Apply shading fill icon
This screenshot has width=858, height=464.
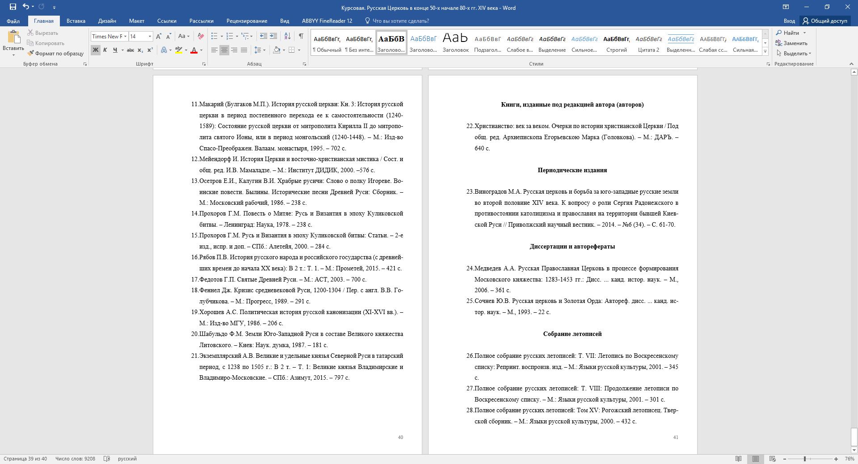(277, 50)
